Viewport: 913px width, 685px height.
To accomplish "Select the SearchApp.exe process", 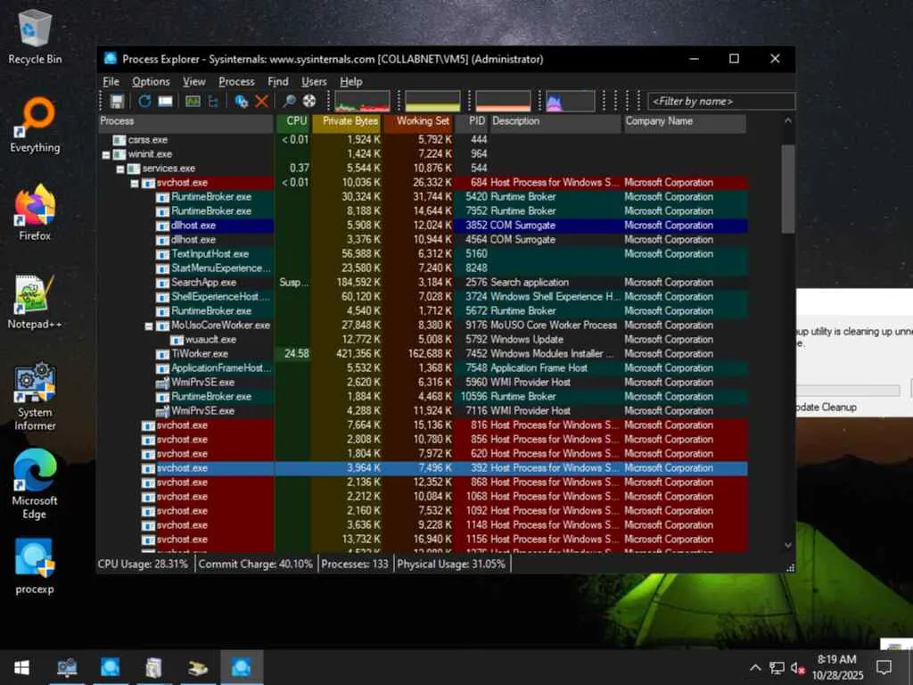I will [x=422, y=283].
